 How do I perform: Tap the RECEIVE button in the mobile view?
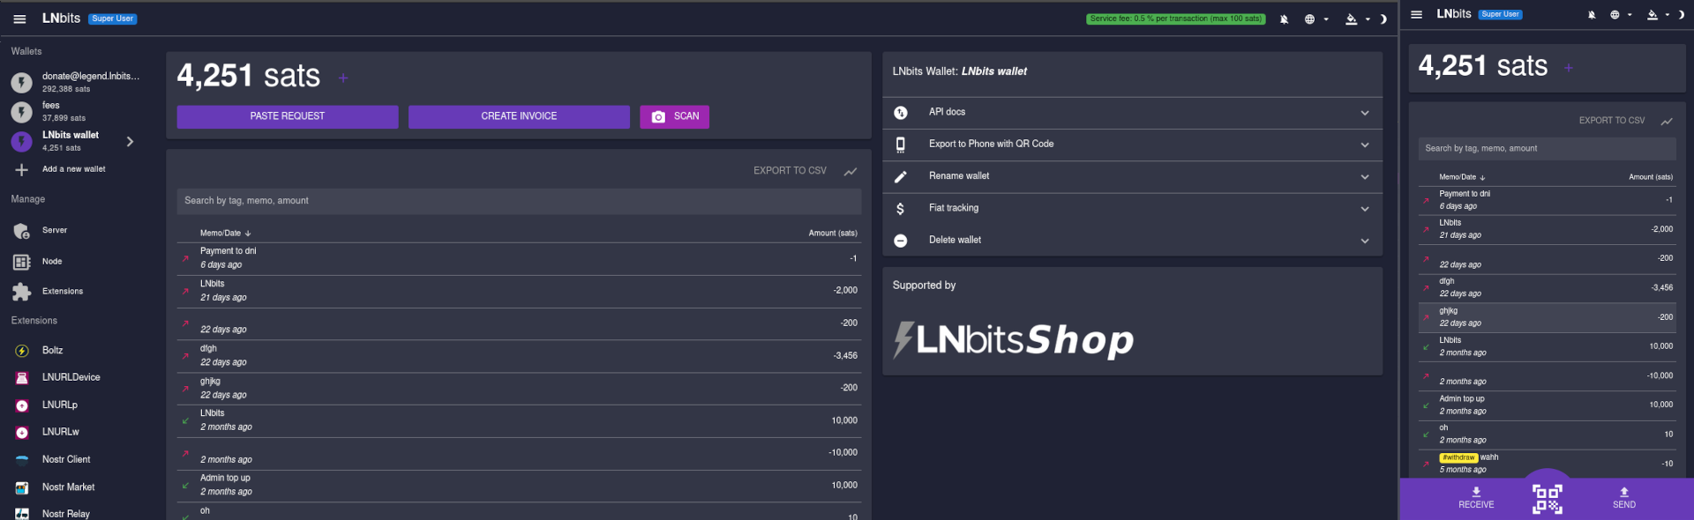coord(1476,498)
